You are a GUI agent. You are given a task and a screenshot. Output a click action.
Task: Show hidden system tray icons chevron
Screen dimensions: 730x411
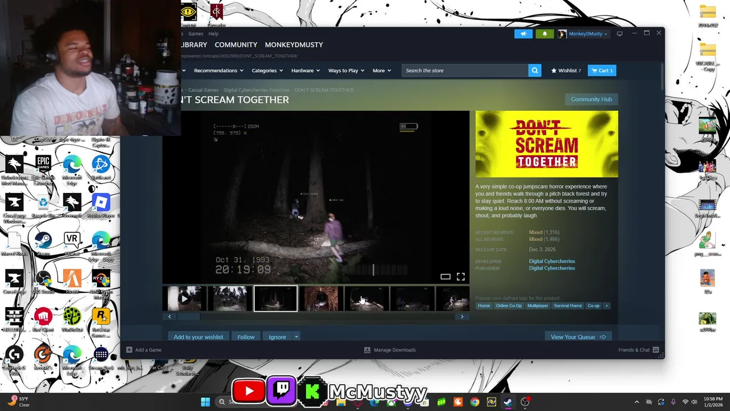click(636, 402)
